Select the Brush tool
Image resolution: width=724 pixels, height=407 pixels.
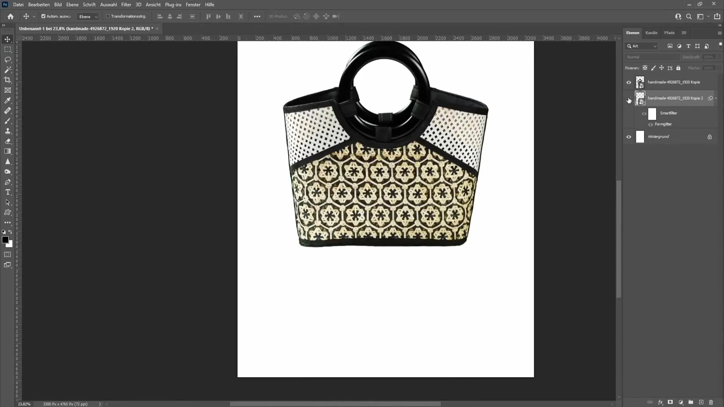coord(8,121)
